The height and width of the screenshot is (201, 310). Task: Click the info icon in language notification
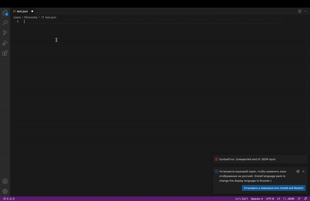click(x=216, y=172)
